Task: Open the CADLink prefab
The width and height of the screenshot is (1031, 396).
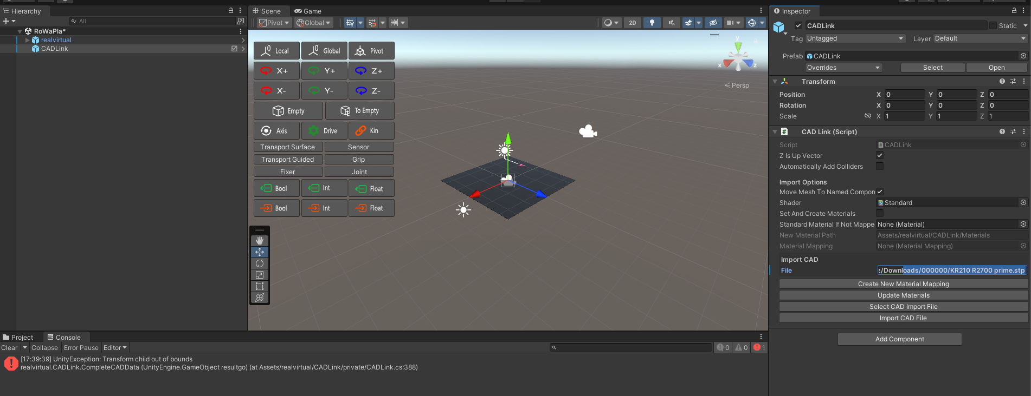Action: tap(996, 68)
